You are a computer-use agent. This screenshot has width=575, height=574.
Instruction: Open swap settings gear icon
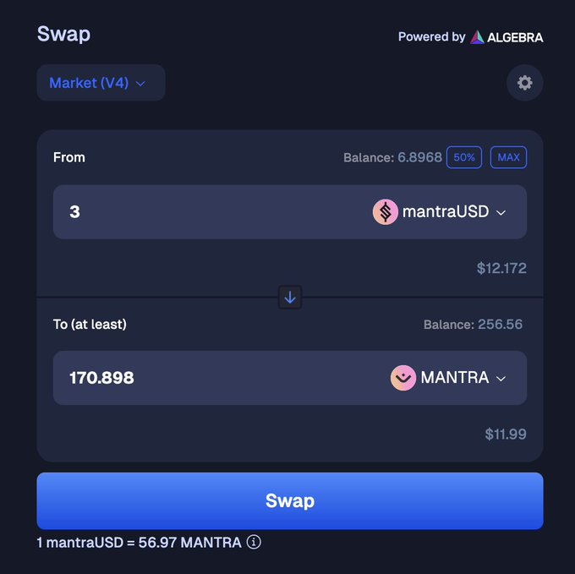coord(525,83)
